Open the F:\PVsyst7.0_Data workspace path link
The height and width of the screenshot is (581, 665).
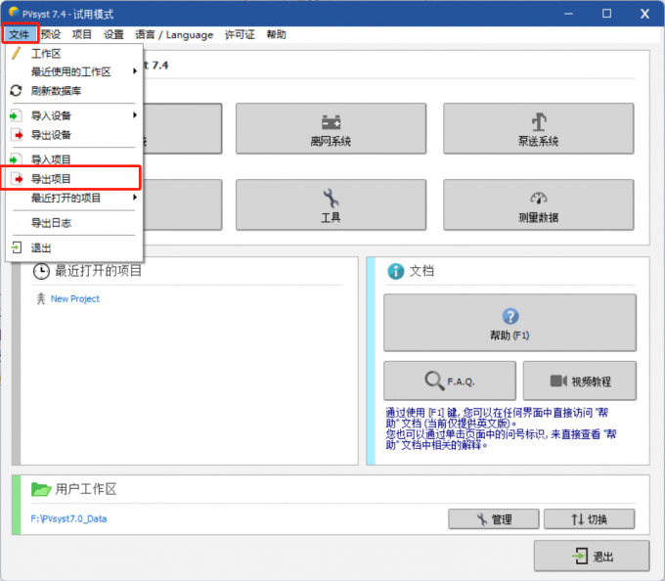(x=68, y=518)
